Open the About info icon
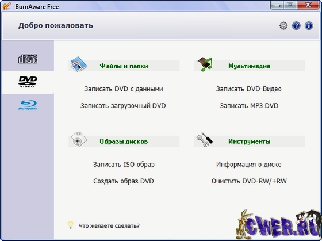 coord(309,26)
